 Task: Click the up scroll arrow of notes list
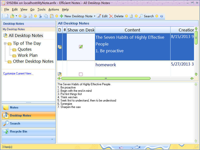click(x=196, y=28)
